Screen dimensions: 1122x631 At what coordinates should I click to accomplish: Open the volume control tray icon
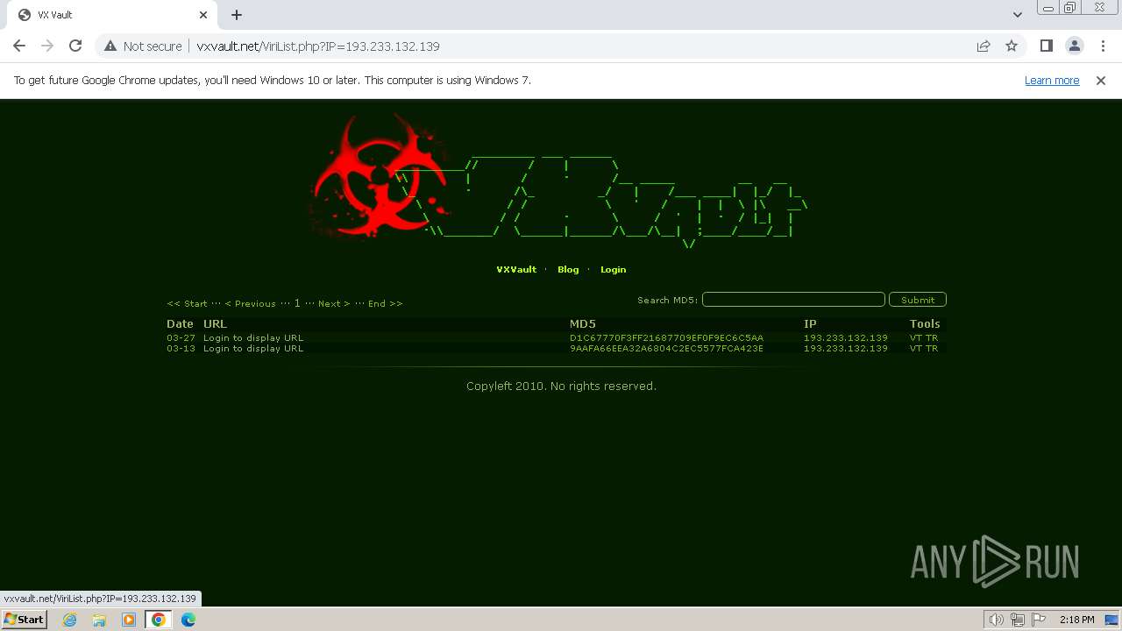click(x=996, y=620)
